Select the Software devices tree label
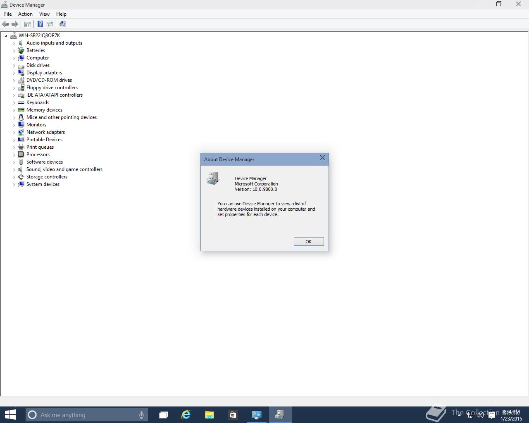This screenshot has height=423, width=529. (45, 162)
